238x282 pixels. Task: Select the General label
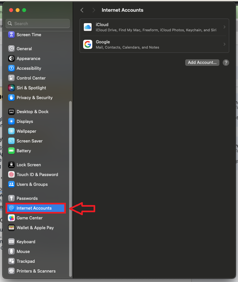(x=24, y=49)
